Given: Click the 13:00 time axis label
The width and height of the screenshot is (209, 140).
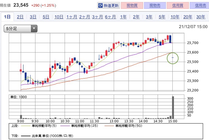Looking at the screenshot, I should tap(114, 121).
